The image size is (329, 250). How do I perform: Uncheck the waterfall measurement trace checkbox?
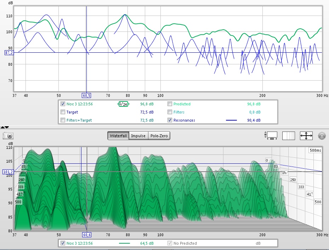[63, 243]
